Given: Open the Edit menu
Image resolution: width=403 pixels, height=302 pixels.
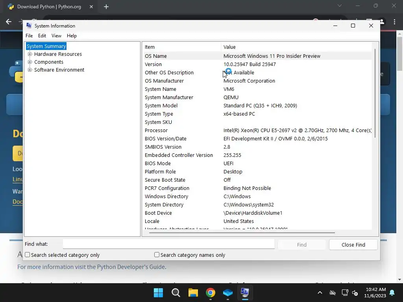Looking at the screenshot, I should 42,36.
